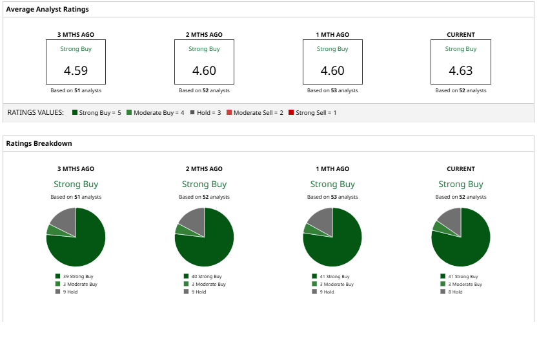559x340 pixels.
Task: Click the Moderate Sell legend red square
Action: tap(229, 112)
